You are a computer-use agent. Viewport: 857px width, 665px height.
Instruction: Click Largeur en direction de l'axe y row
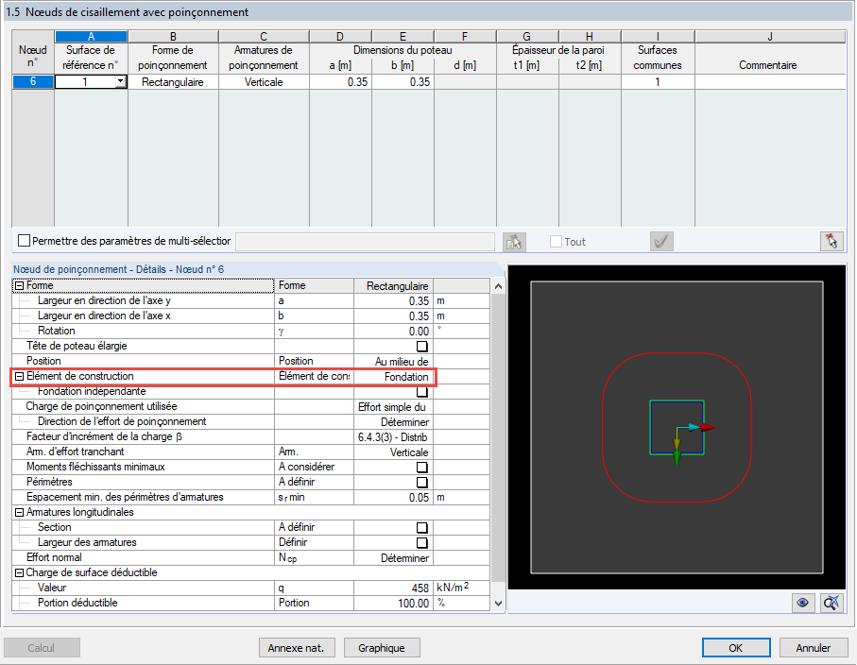point(250,301)
